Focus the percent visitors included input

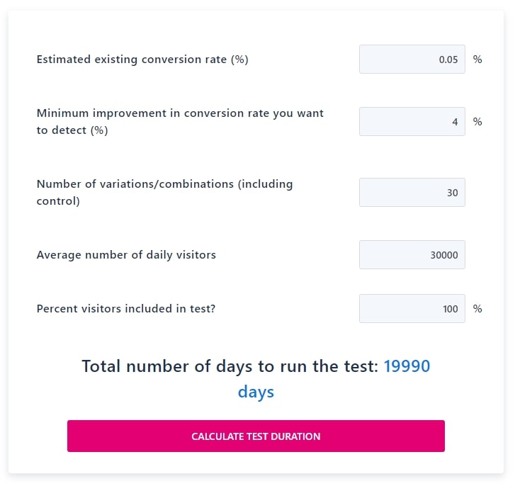point(412,309)
